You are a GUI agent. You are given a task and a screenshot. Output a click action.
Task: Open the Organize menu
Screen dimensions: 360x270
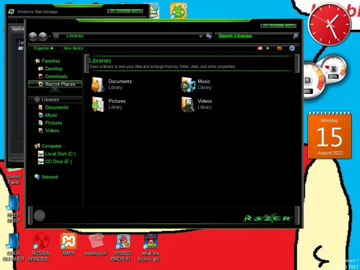tap(43, 48)
